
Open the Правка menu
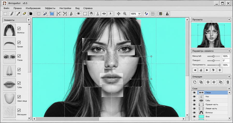(x=18, y=8)
